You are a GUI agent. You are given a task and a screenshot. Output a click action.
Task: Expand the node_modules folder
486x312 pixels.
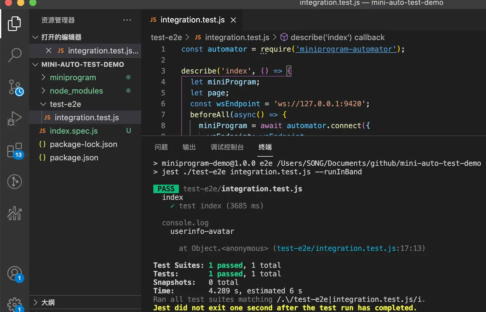[44, 91]
